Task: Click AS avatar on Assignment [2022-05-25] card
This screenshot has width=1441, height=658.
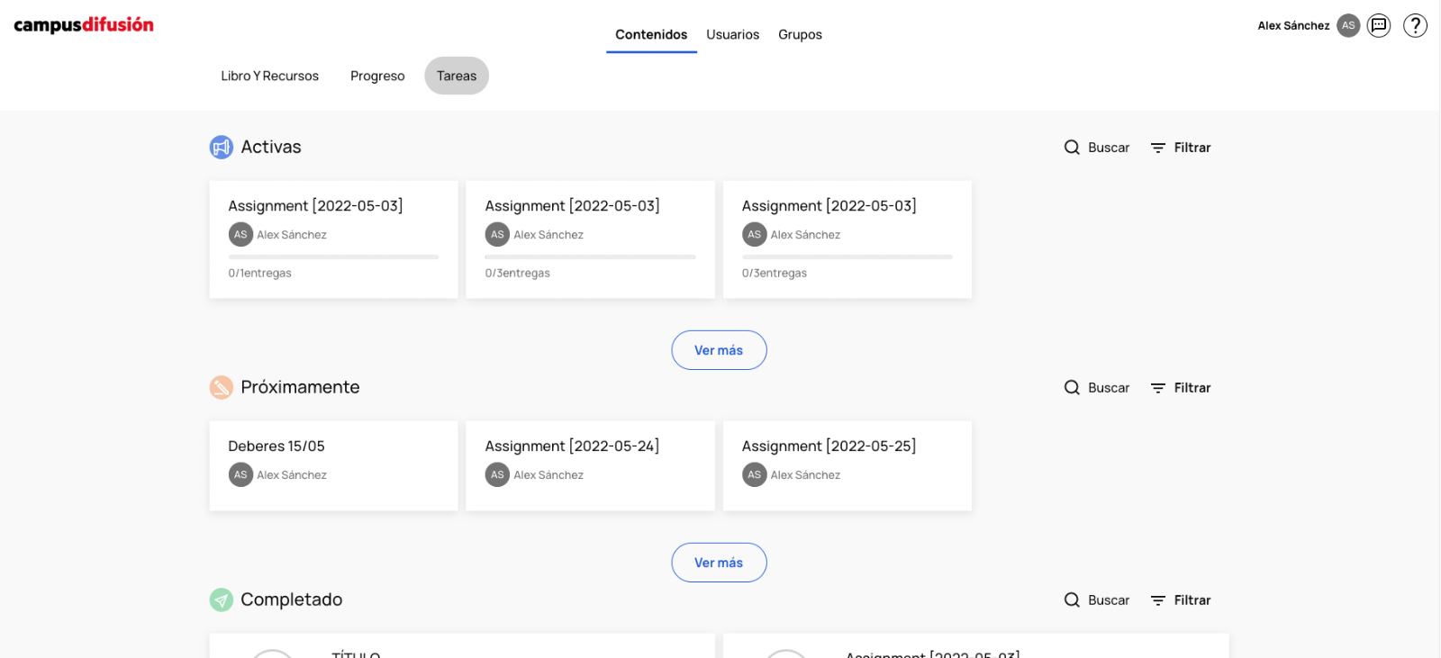Action: (x=755, y=475)
